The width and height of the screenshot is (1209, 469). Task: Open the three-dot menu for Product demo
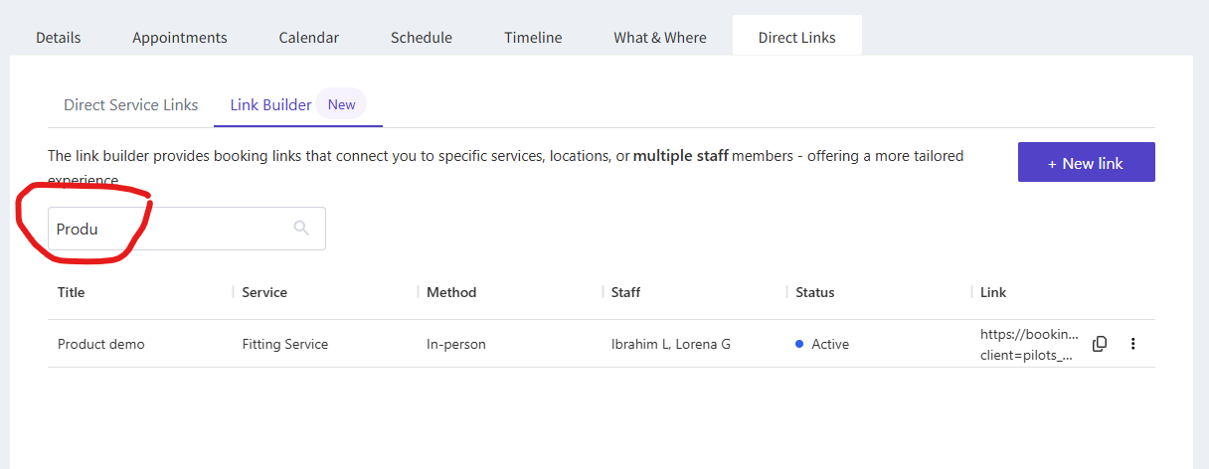(x=1132, y=344)
